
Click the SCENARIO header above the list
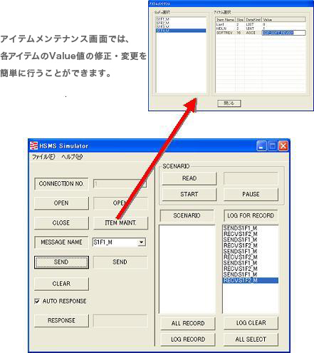tap(187, 215)
